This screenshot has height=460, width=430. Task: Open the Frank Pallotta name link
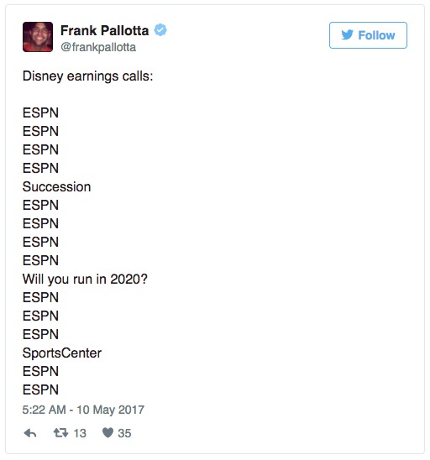tap(104, 30)
